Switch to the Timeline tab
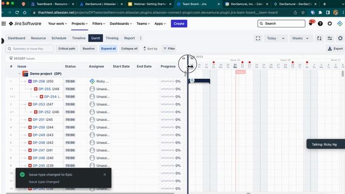 (x=79, y=38)
